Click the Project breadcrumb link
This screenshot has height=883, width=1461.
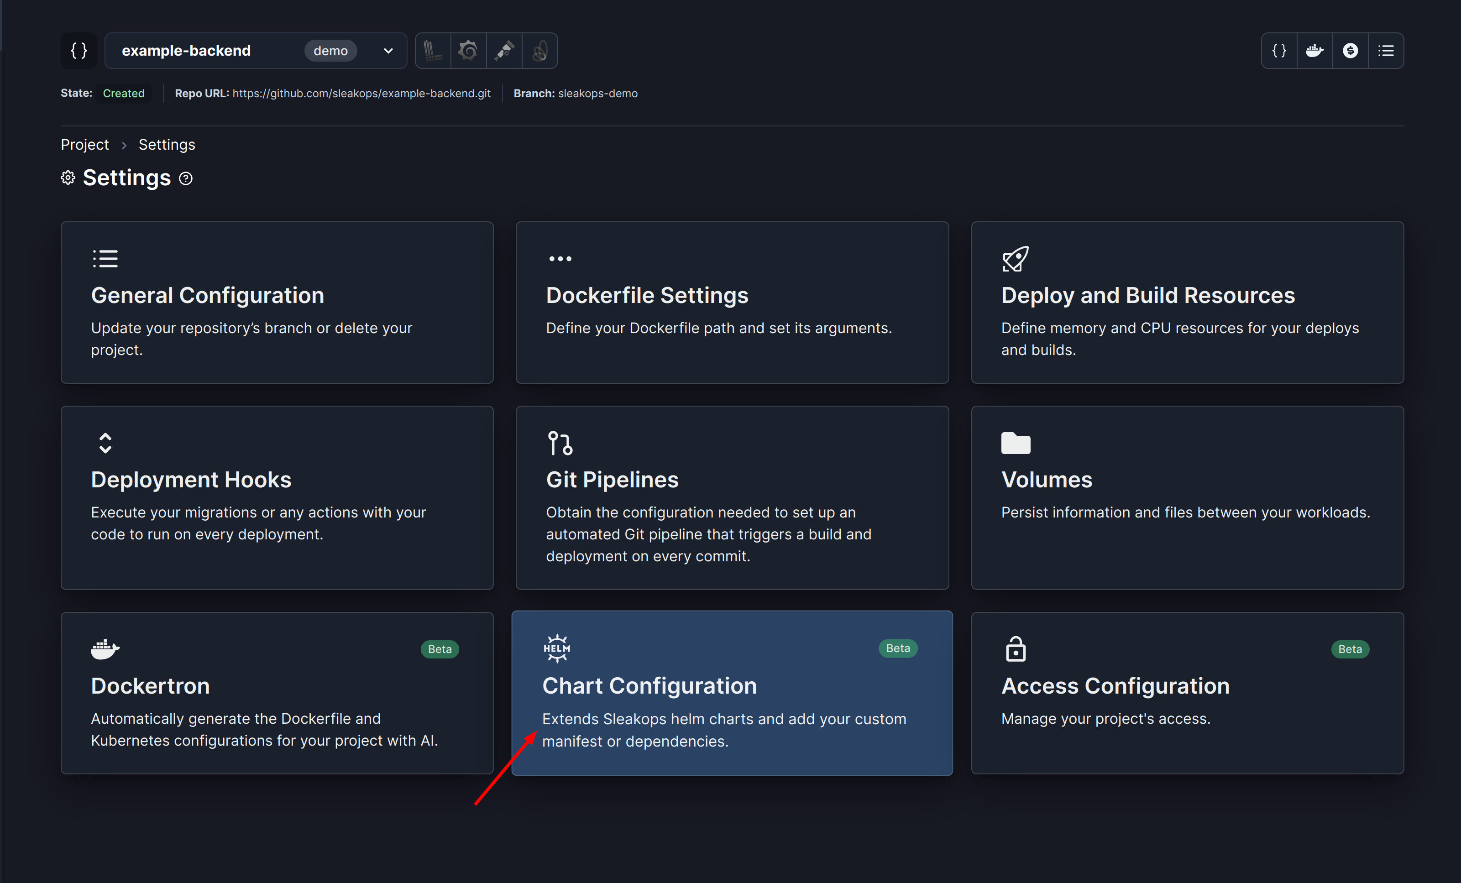click(x=85, y=145)
